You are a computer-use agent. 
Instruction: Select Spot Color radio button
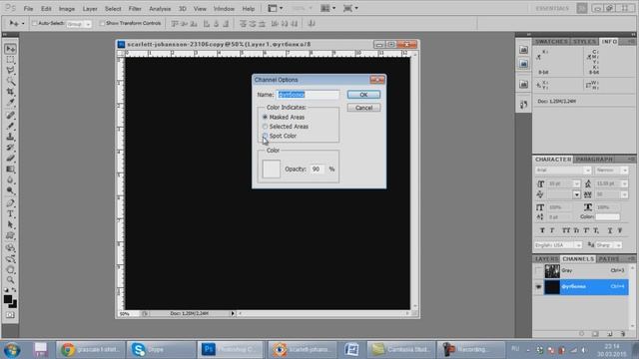(x=265, y=136)
